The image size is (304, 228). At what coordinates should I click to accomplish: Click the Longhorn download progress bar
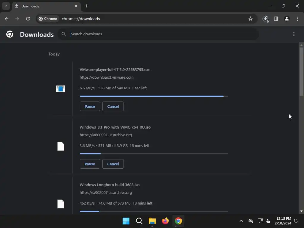point(154,211)
